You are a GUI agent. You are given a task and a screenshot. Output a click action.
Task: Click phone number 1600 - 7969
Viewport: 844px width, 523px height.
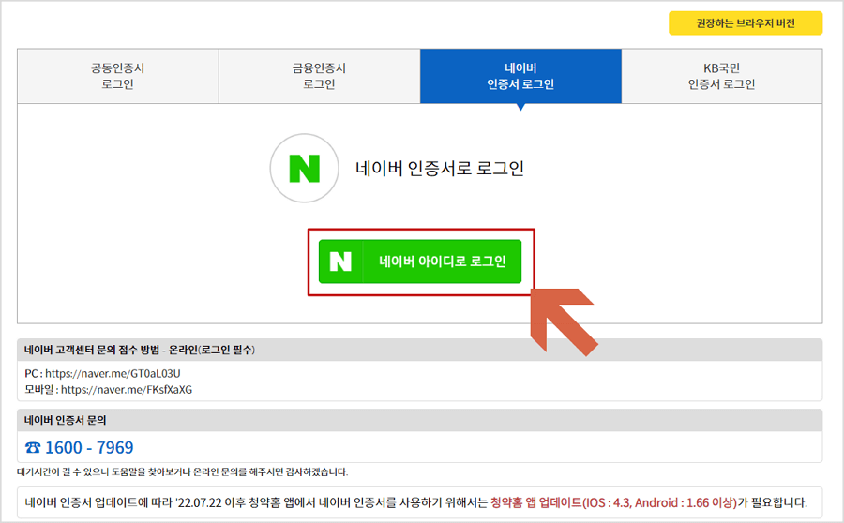click(89, 448)
